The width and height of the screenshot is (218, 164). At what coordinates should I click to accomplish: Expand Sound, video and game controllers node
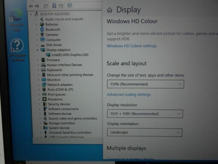coord(40,119)
